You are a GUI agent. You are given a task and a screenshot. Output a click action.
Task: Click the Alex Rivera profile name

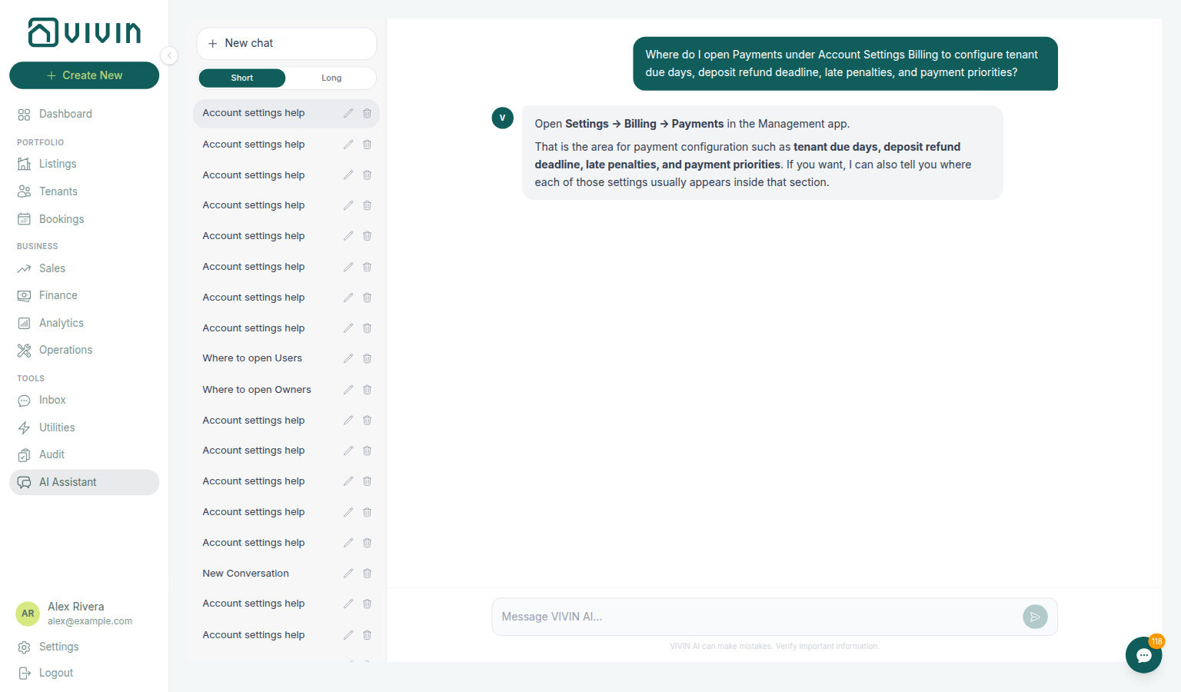coord(75,607)
